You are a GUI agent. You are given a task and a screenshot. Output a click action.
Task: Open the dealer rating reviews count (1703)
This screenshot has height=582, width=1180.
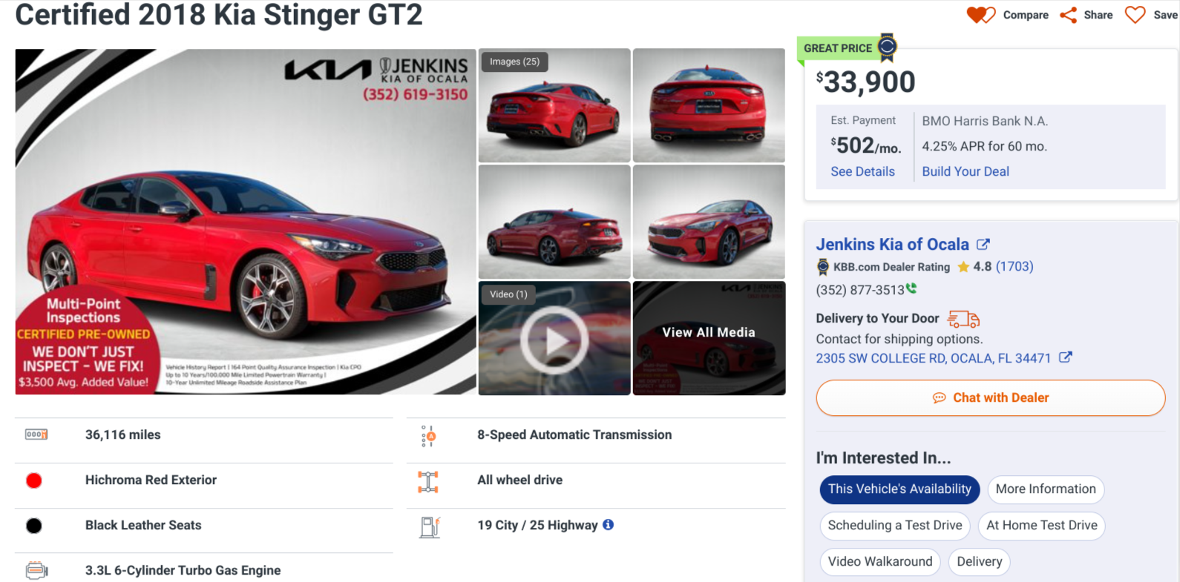point(1015,266)
